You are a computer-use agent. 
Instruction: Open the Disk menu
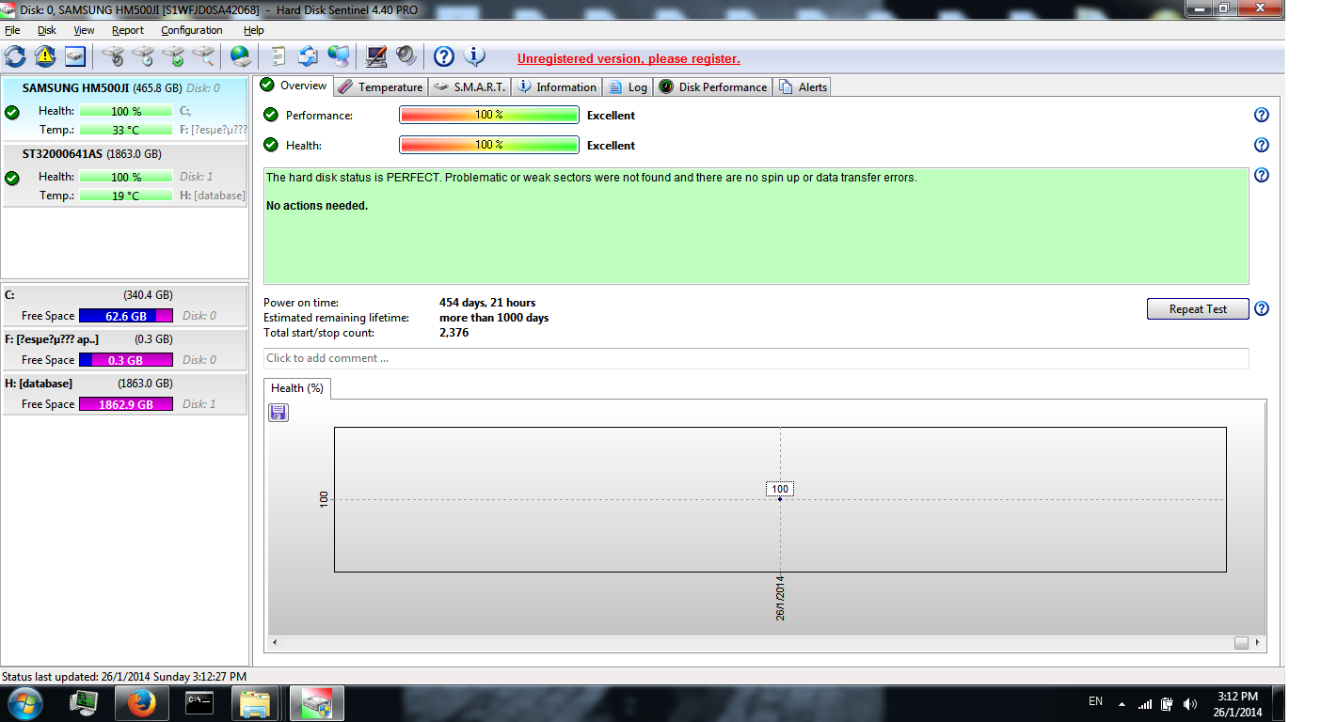tap(47, 30)
